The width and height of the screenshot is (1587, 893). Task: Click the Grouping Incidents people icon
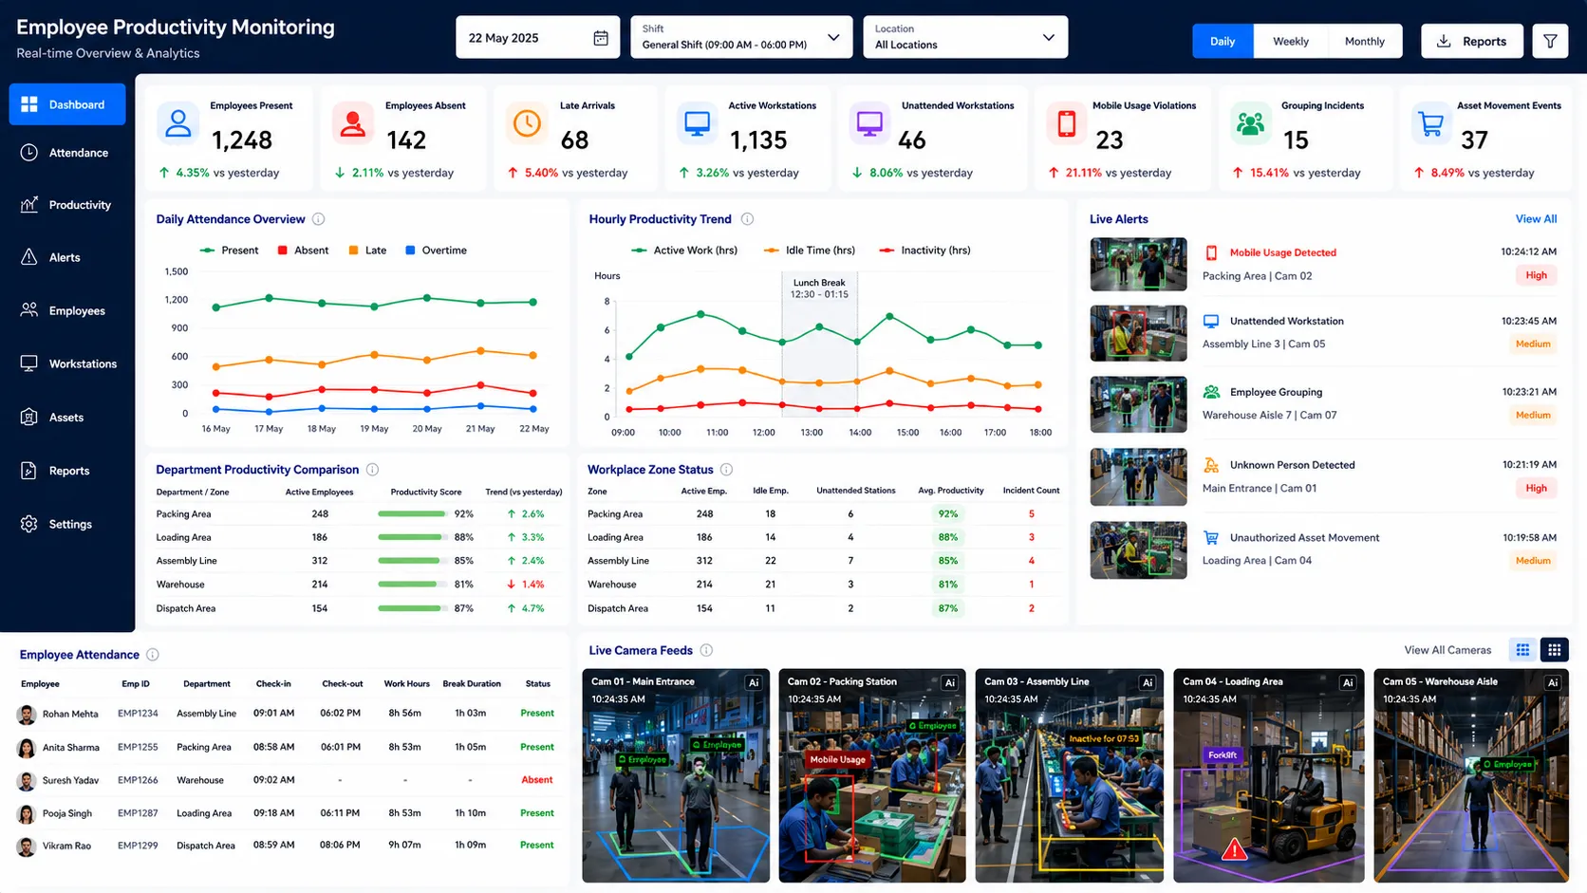1251,123
